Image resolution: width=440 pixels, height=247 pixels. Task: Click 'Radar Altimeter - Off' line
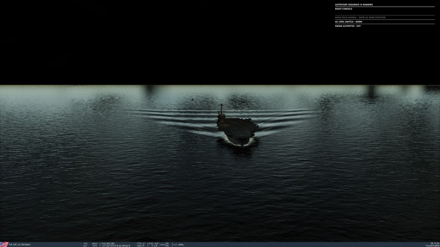point(348,26)
